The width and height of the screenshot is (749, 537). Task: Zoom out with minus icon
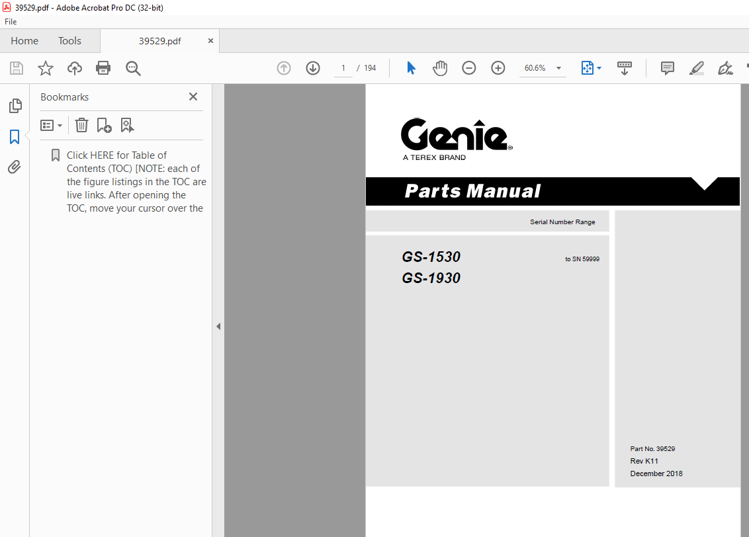click(469, 68)
